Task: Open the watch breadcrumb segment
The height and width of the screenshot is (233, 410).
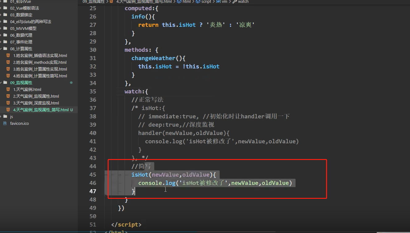Action: tap(241, 2)
